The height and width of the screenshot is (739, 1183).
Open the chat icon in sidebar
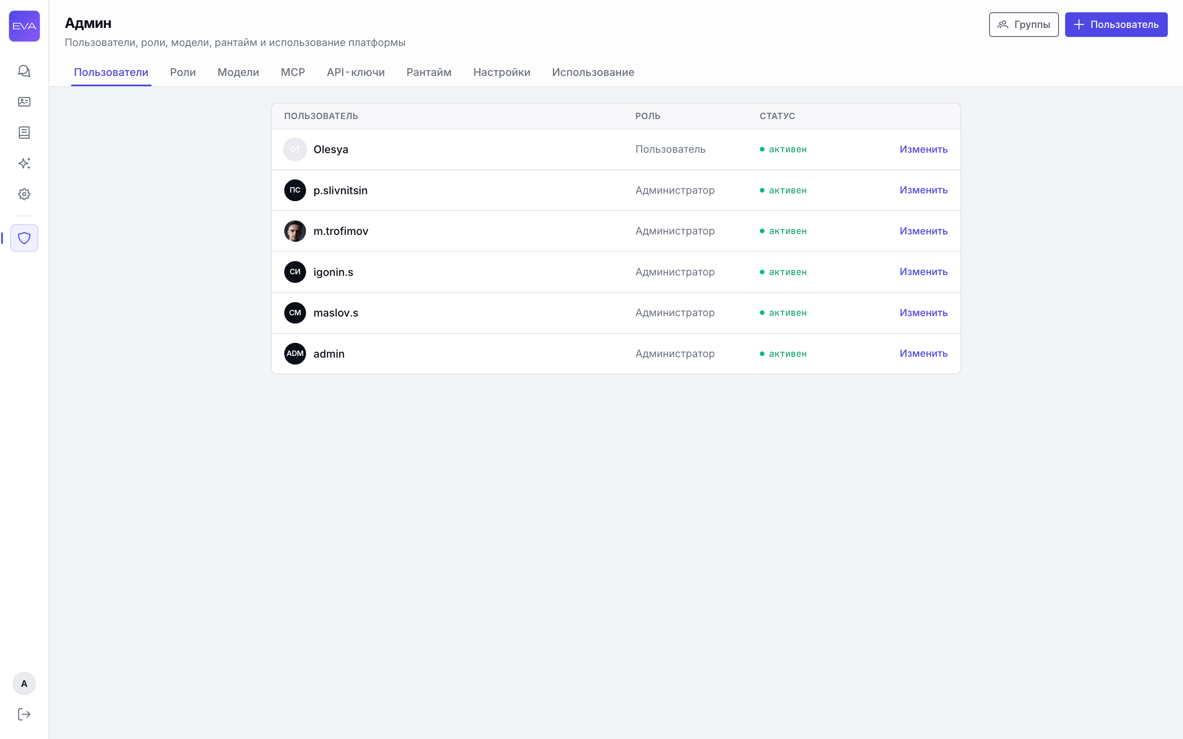[x=24, y=71]
